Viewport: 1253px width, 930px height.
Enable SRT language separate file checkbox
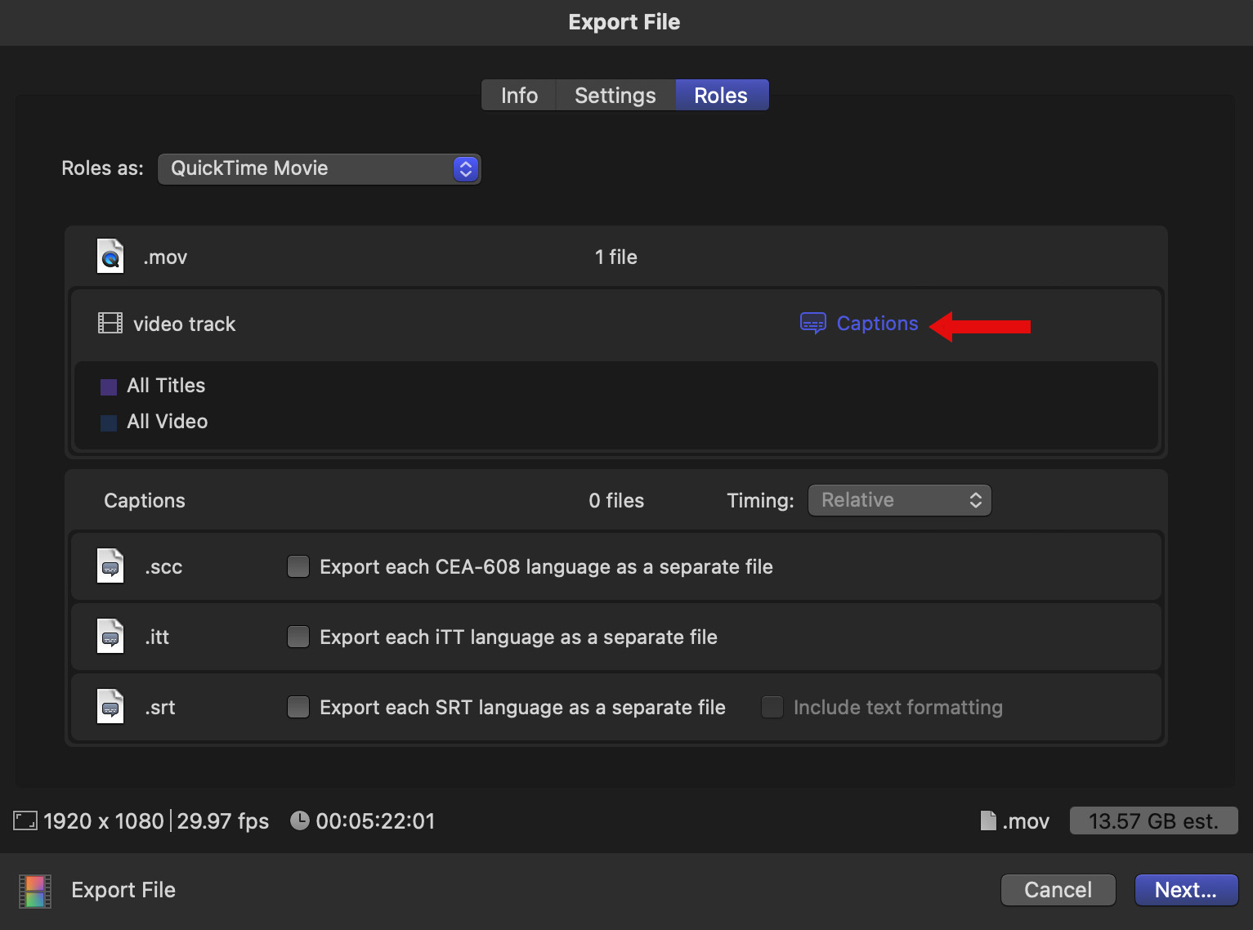[x=298, y=707]
